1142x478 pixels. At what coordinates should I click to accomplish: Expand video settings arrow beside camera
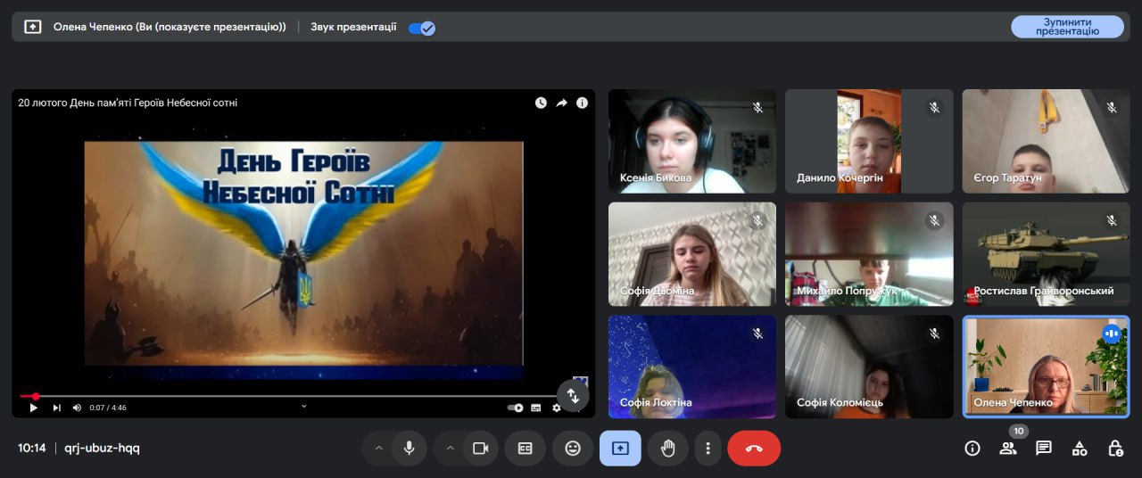(450, 449)
